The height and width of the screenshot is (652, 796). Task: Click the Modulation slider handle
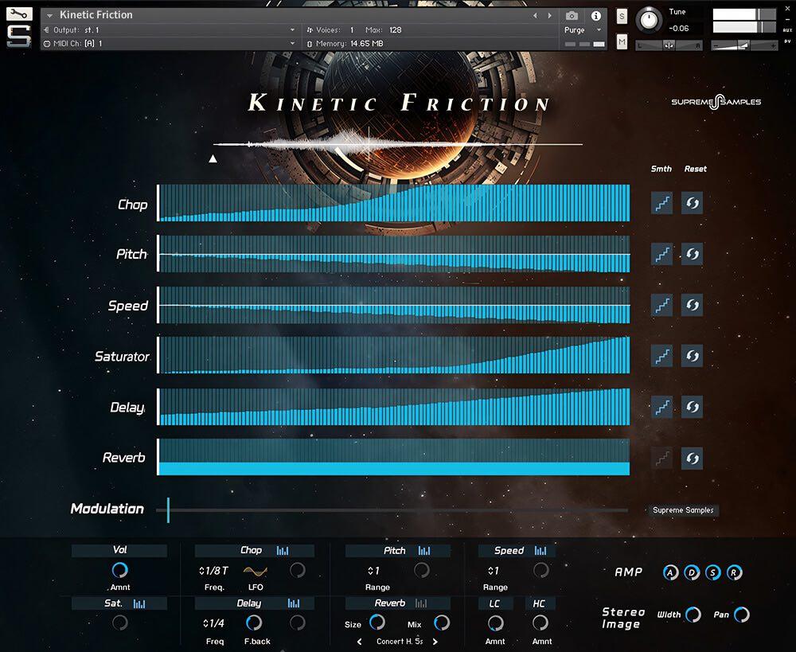168,510
